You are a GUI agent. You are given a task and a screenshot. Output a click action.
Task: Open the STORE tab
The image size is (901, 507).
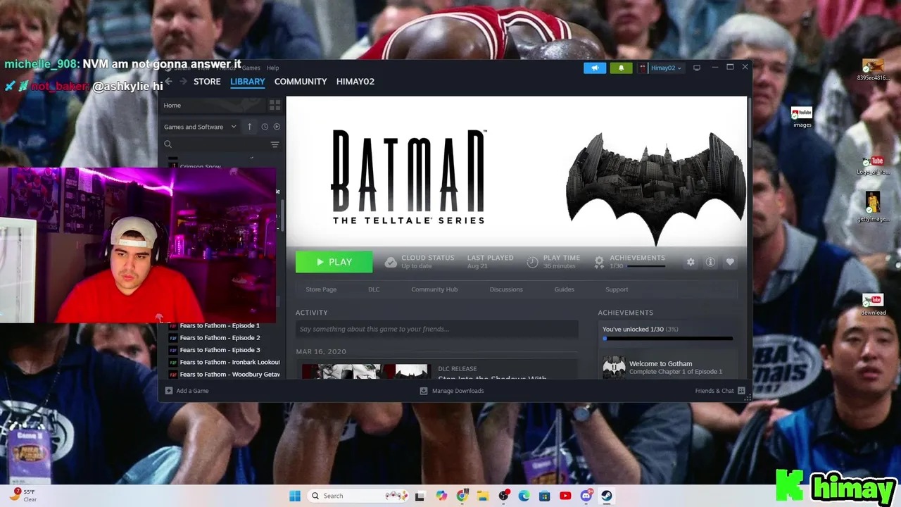(207, 82)
